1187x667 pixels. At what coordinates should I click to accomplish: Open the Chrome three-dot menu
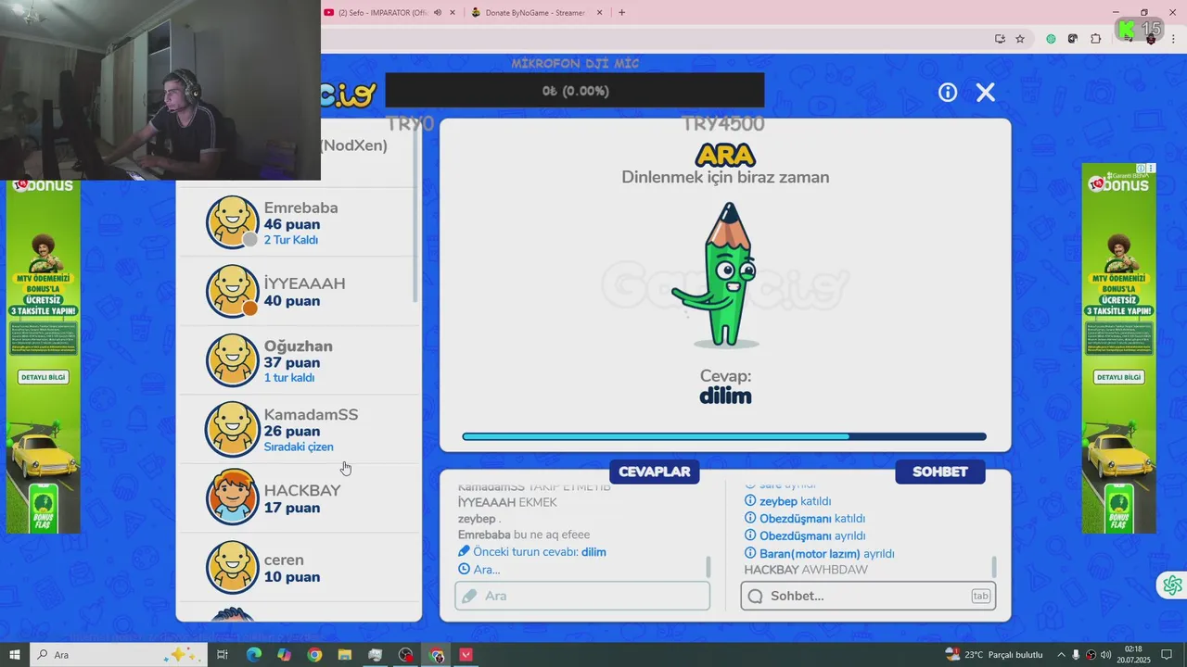1172,39
